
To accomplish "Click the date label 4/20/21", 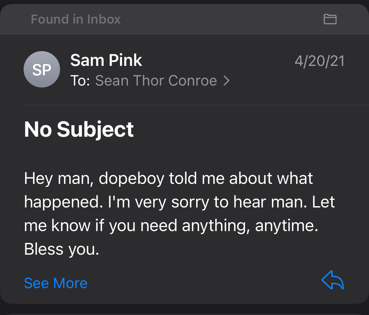I will click(320, 61).
